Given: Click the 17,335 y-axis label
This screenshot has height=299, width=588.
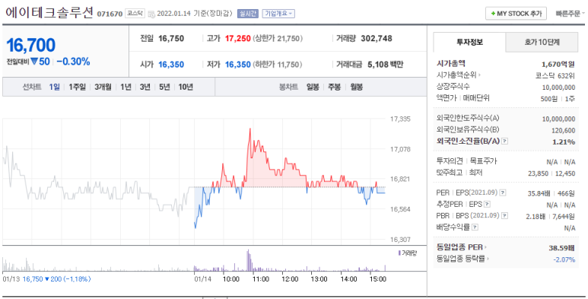Looking at the screenshot, I should click(x=400, y=119).
